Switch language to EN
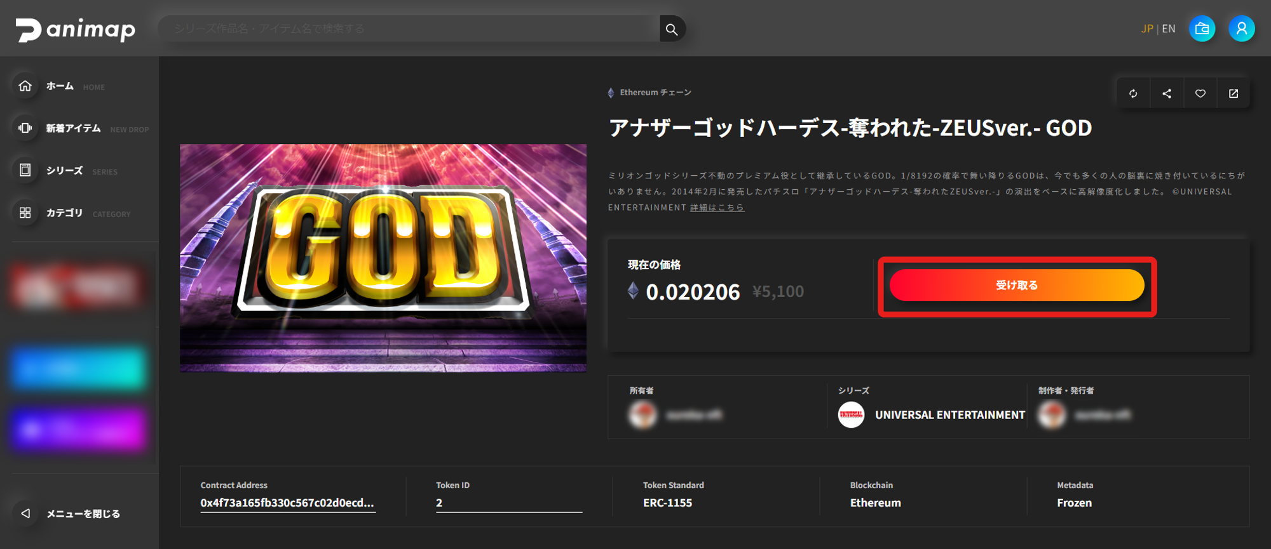 point(1169,29)
